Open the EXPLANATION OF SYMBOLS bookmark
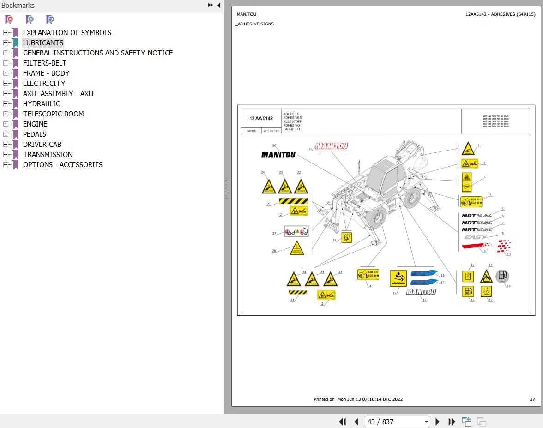543x428 pixels. click(67, 32)
